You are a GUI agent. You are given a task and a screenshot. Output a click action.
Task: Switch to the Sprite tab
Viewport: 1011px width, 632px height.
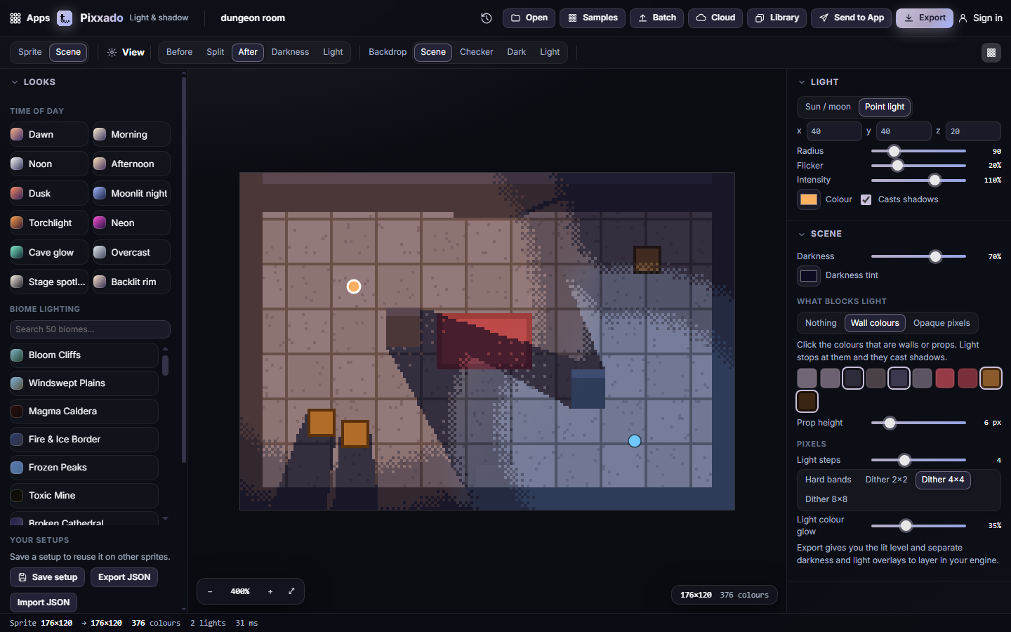click(x=30, y=52)
